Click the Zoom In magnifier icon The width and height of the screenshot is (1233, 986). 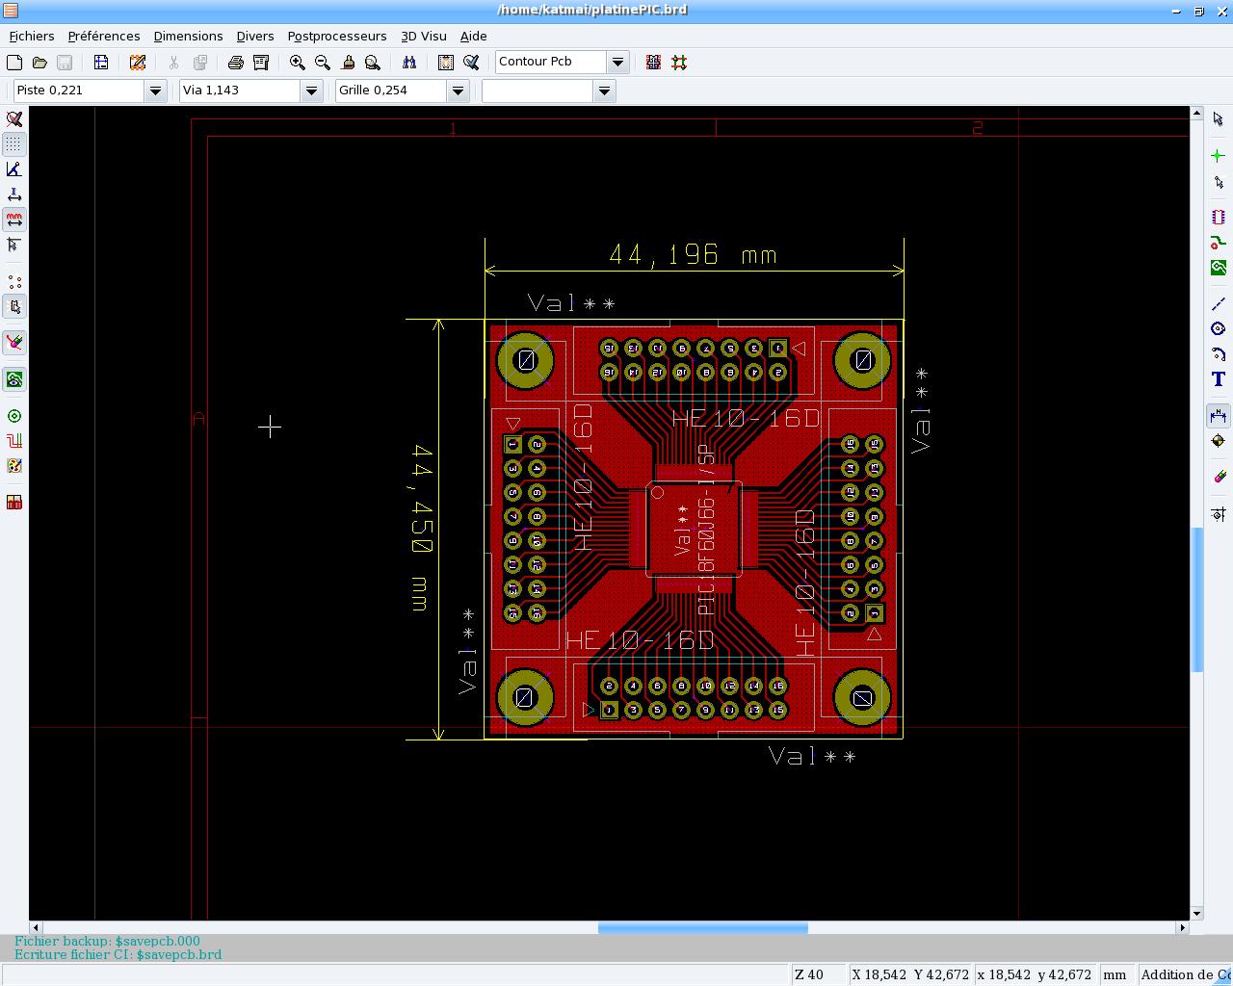coord(298,63)
